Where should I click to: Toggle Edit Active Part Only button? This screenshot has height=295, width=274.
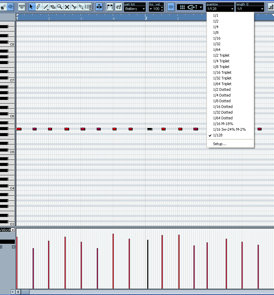tap(119, 7)
